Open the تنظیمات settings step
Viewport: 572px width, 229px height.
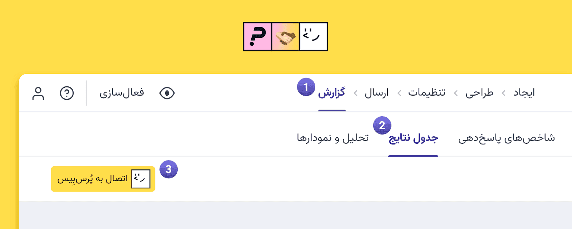pyautogui.click(x=426, y=93)
